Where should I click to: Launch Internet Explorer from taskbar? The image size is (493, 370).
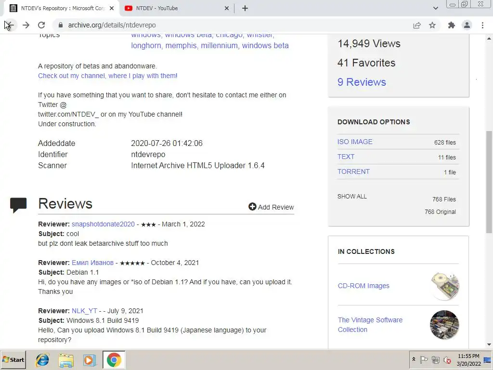[42, 360]
